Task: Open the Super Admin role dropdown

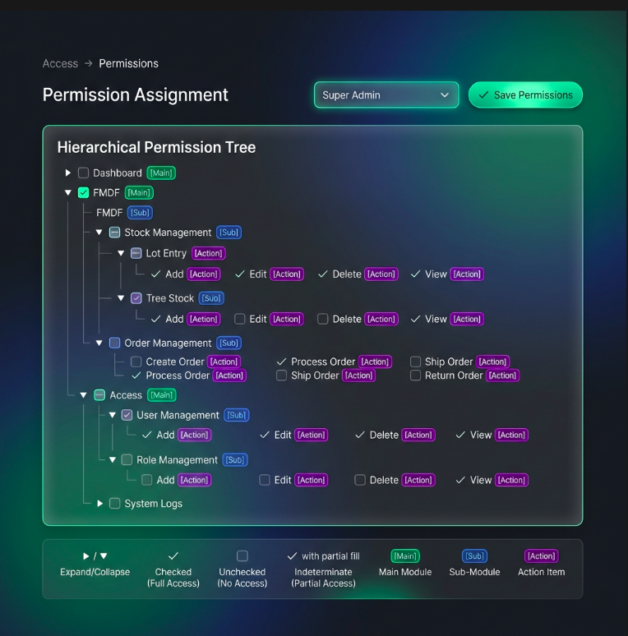Action: [x=386, y=95]
